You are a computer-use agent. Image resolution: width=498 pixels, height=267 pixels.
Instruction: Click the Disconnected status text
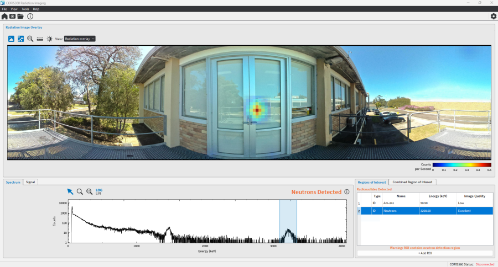[485, 264]
